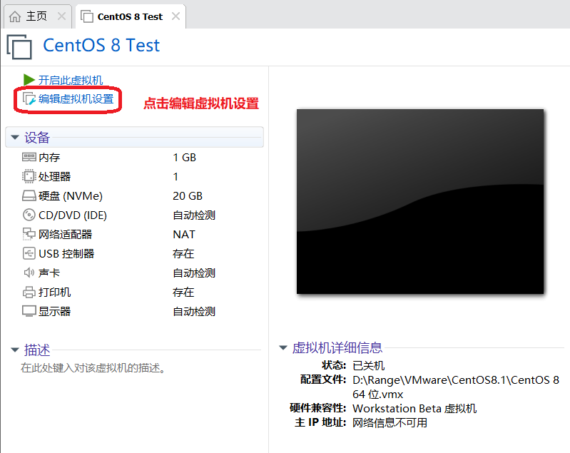This screenshot has width=570, height=453.
Task: Select the USB 控制器 device row
Action: pyautogui.click(x=135, y=254)
